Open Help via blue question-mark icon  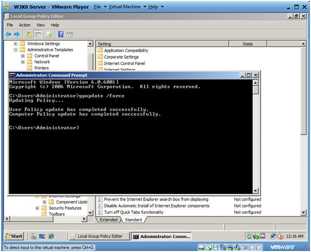61,34
